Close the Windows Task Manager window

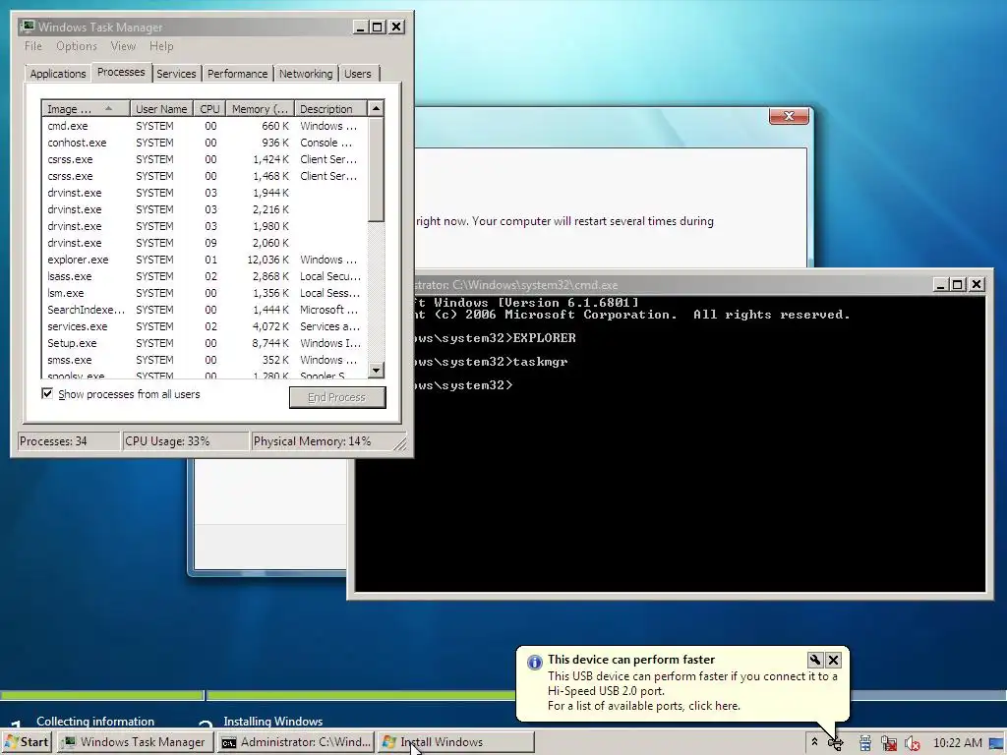[x=397, y=27]
